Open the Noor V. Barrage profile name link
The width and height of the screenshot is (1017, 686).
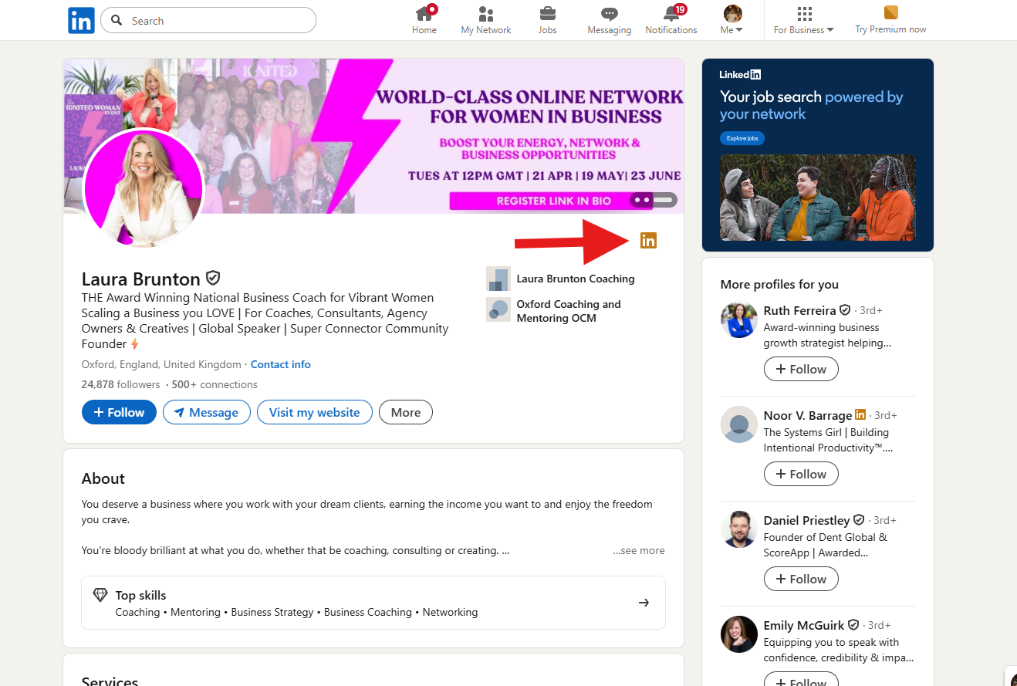[808, 415]
